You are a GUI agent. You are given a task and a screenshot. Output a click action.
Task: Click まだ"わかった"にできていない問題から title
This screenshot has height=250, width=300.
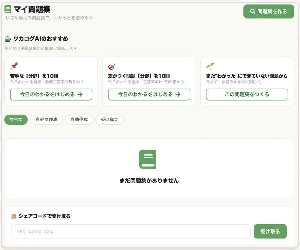pos(247,76)
